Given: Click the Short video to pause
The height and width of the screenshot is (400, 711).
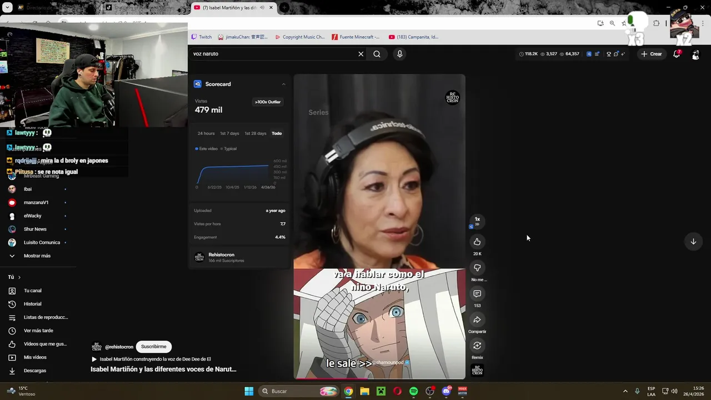Looking at the screenshot, I should [x=379, y=227].
